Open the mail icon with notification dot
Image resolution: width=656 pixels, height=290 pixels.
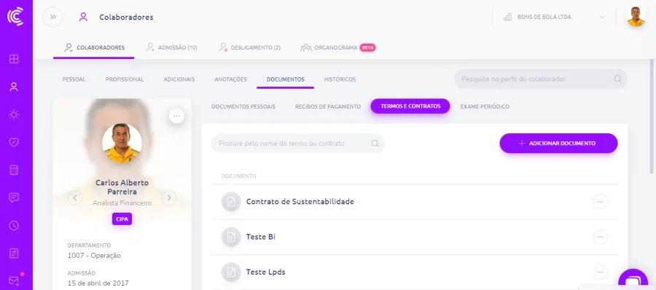point(14,281)
